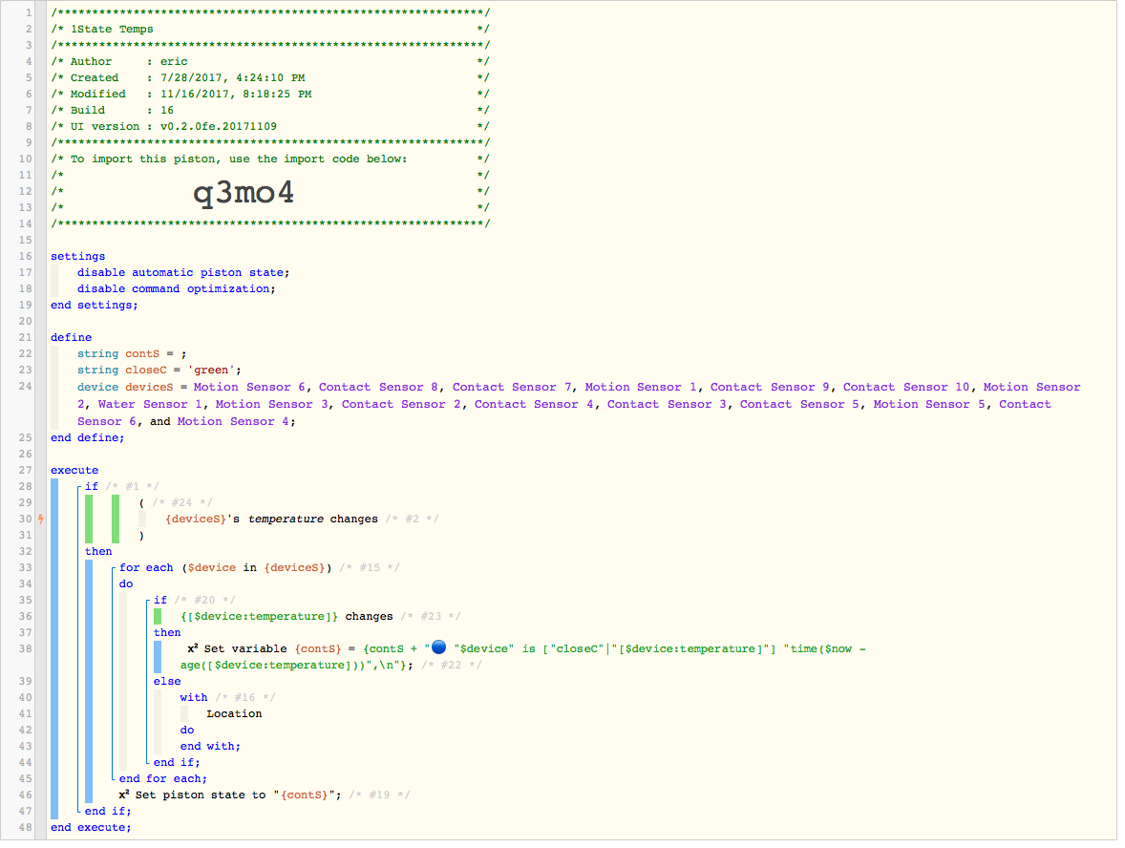Click the x² icon before Set variable

tap(192, 647)
